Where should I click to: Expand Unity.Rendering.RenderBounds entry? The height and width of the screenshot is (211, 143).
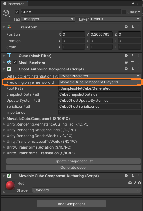[4, 130]
